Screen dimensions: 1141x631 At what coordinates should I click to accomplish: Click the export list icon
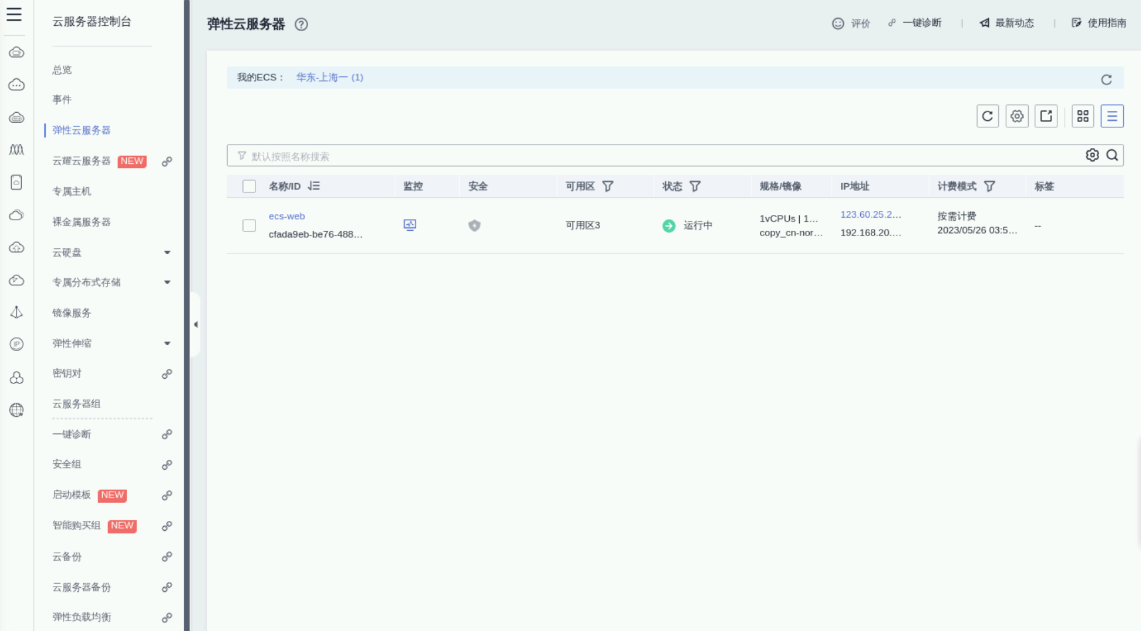coord(1045,116)
